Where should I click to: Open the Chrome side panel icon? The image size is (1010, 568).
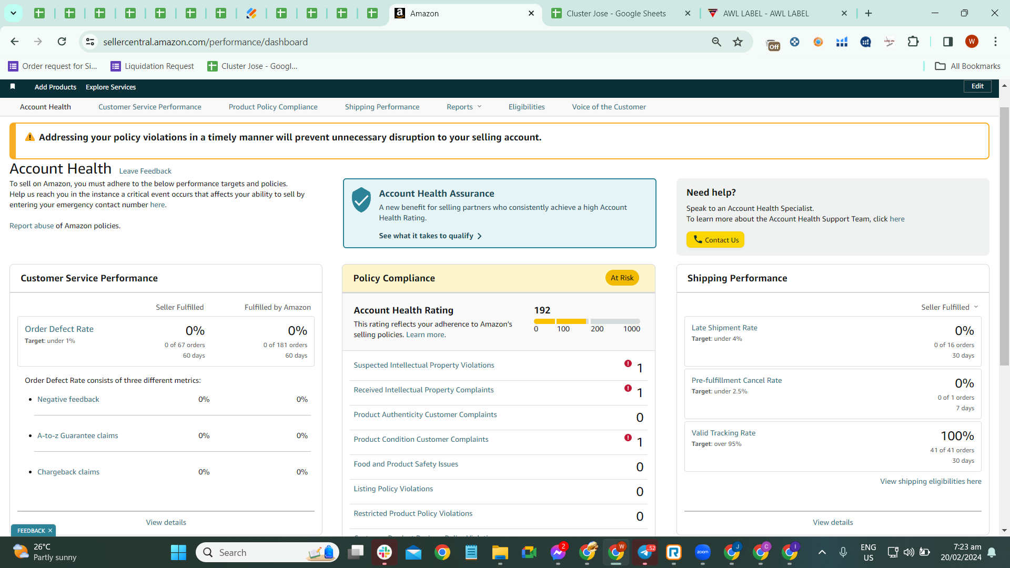948,42
